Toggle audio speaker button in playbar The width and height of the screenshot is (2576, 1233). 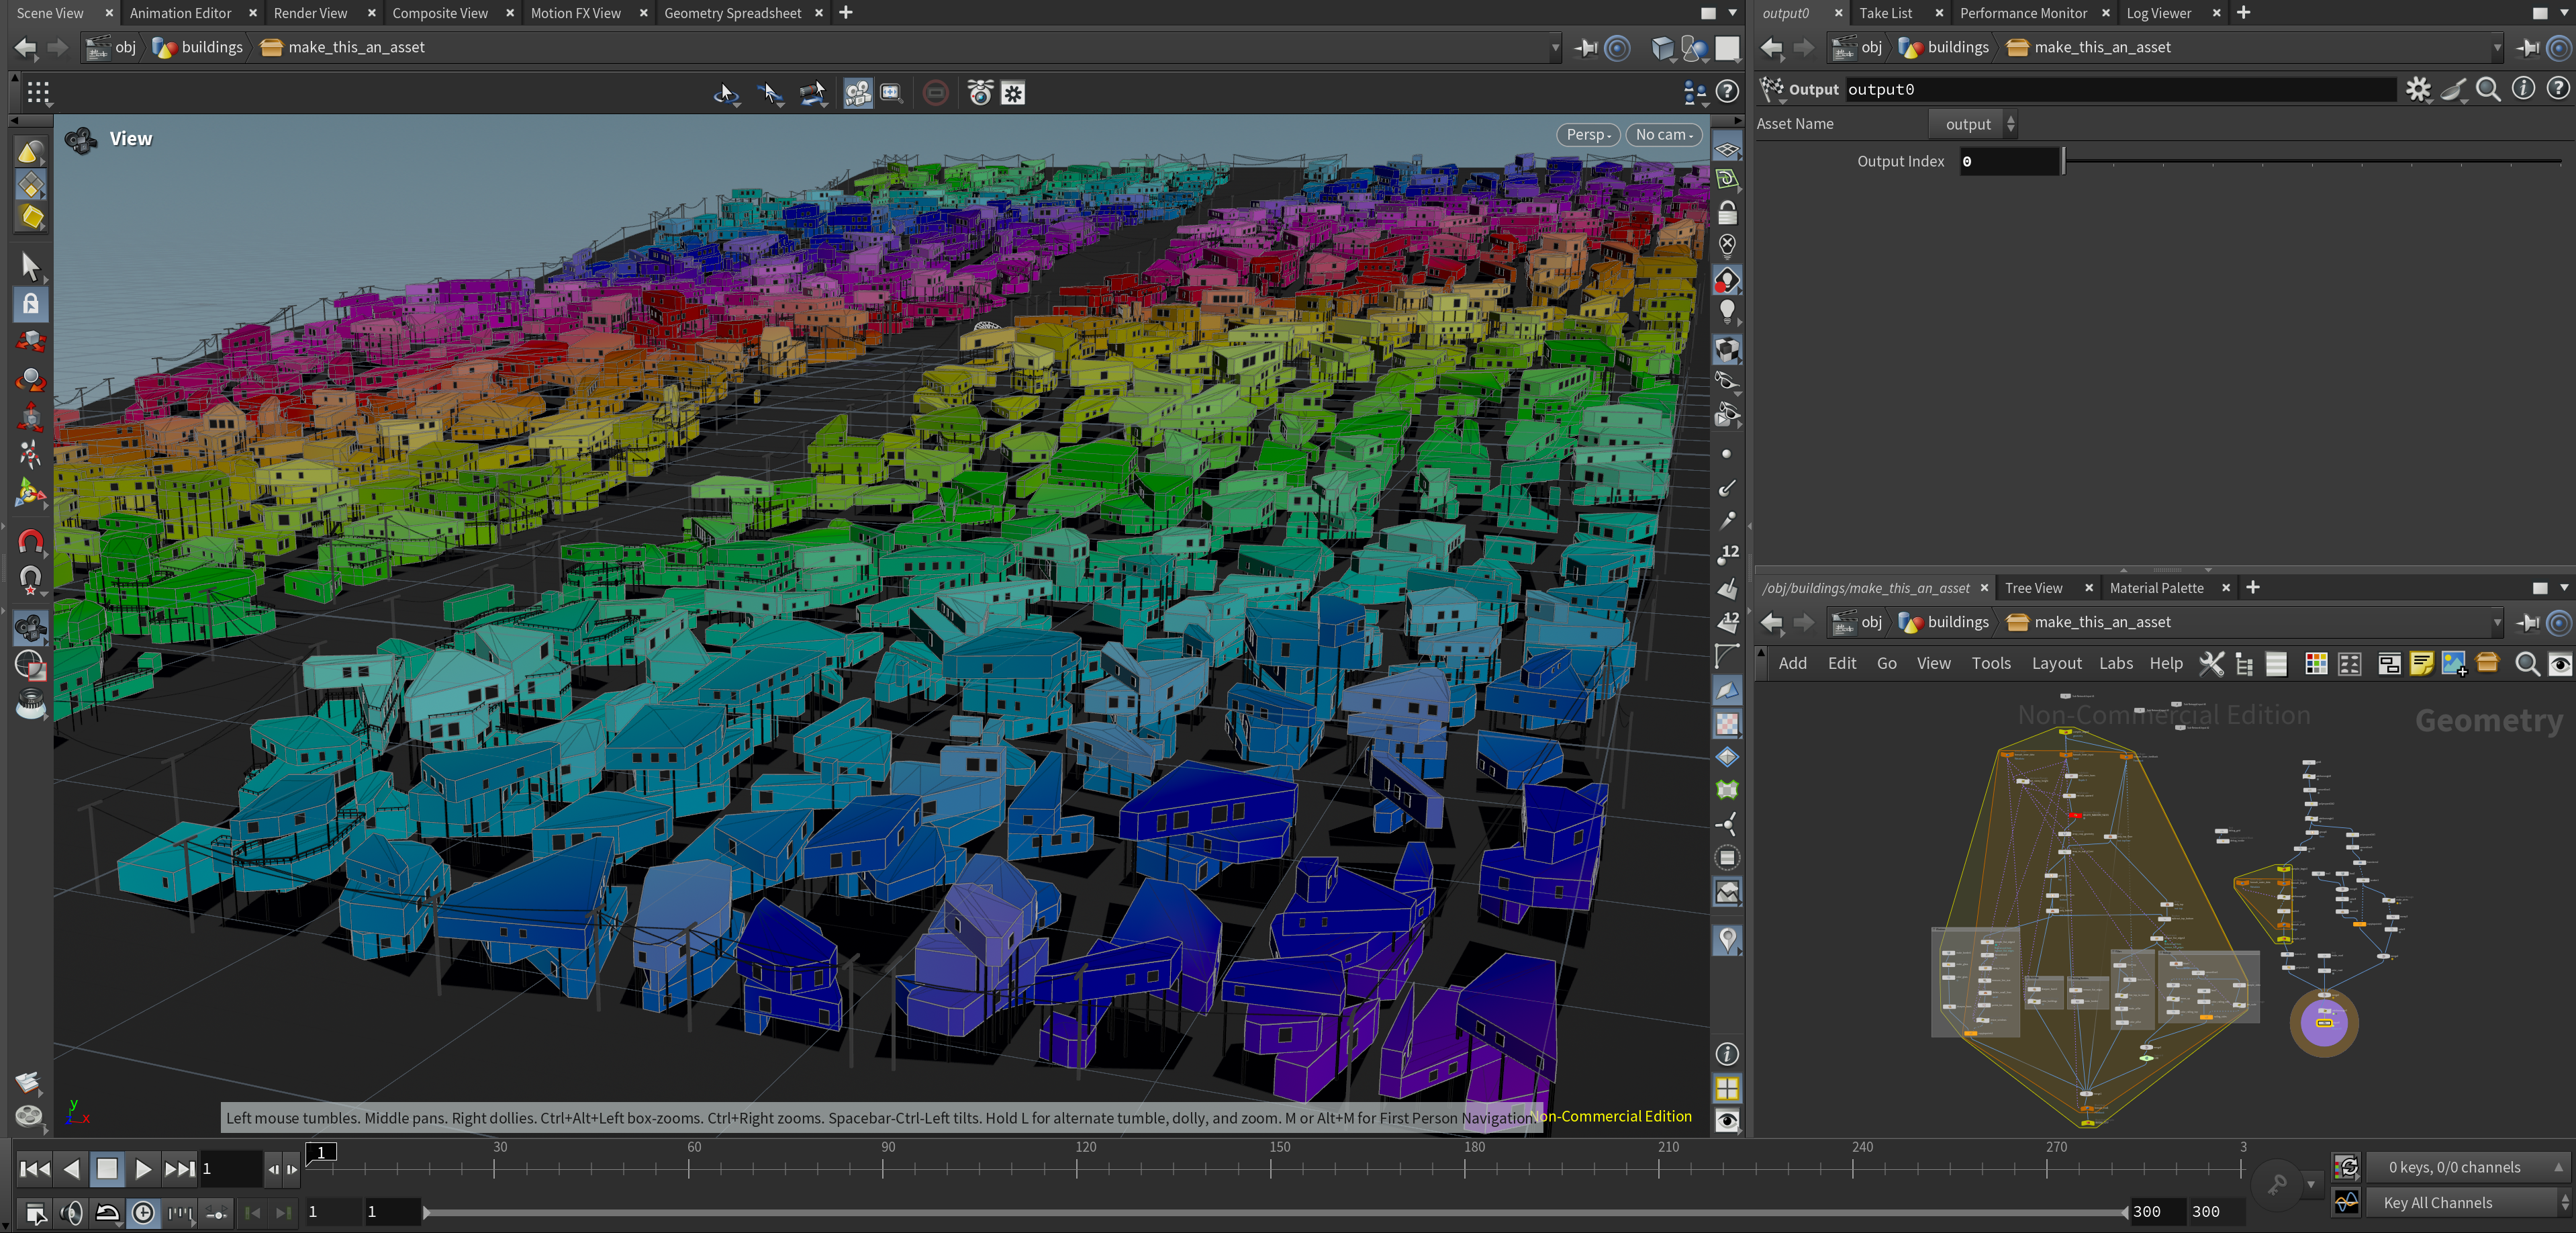[71, 1213]
